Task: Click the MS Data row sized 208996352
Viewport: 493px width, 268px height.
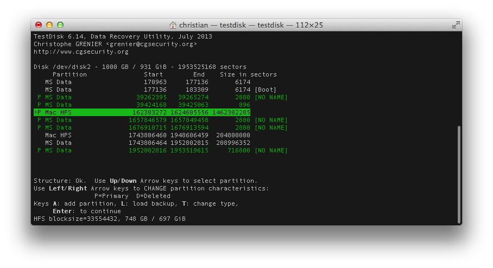Action: pos(148,143)
